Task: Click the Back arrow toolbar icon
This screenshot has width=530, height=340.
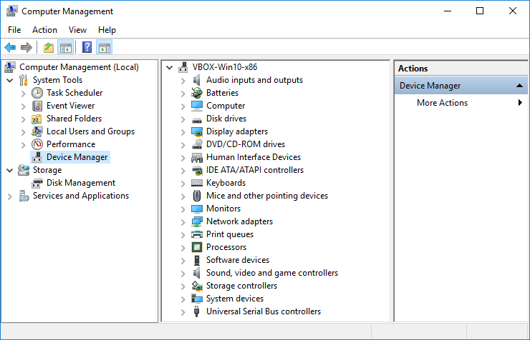Action: click(10, 48)
